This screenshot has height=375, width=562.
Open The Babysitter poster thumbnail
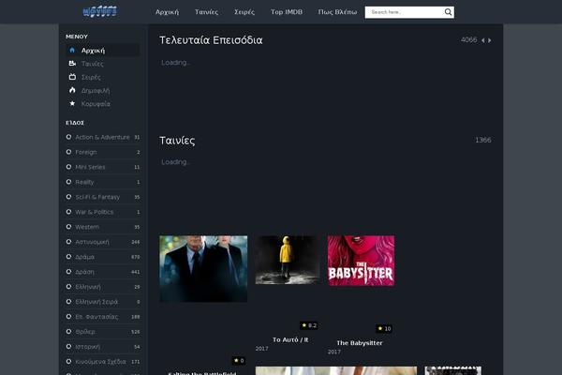pos(361,261)
